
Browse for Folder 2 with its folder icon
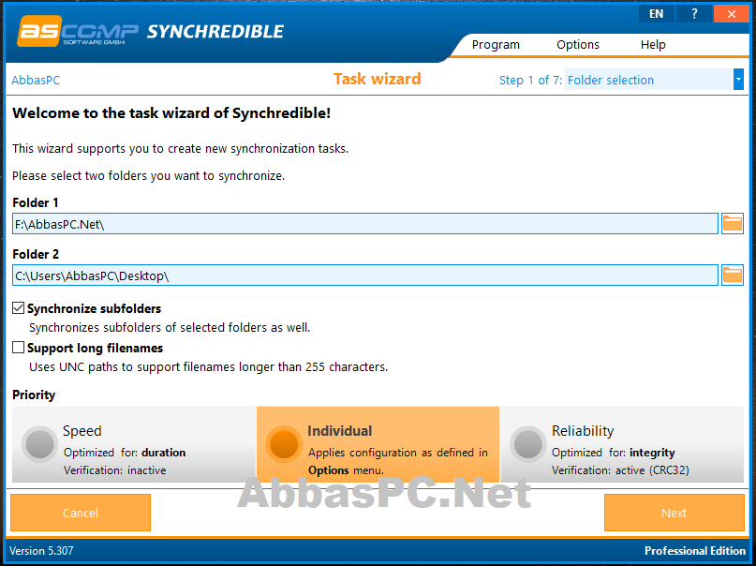click(732, 276)
